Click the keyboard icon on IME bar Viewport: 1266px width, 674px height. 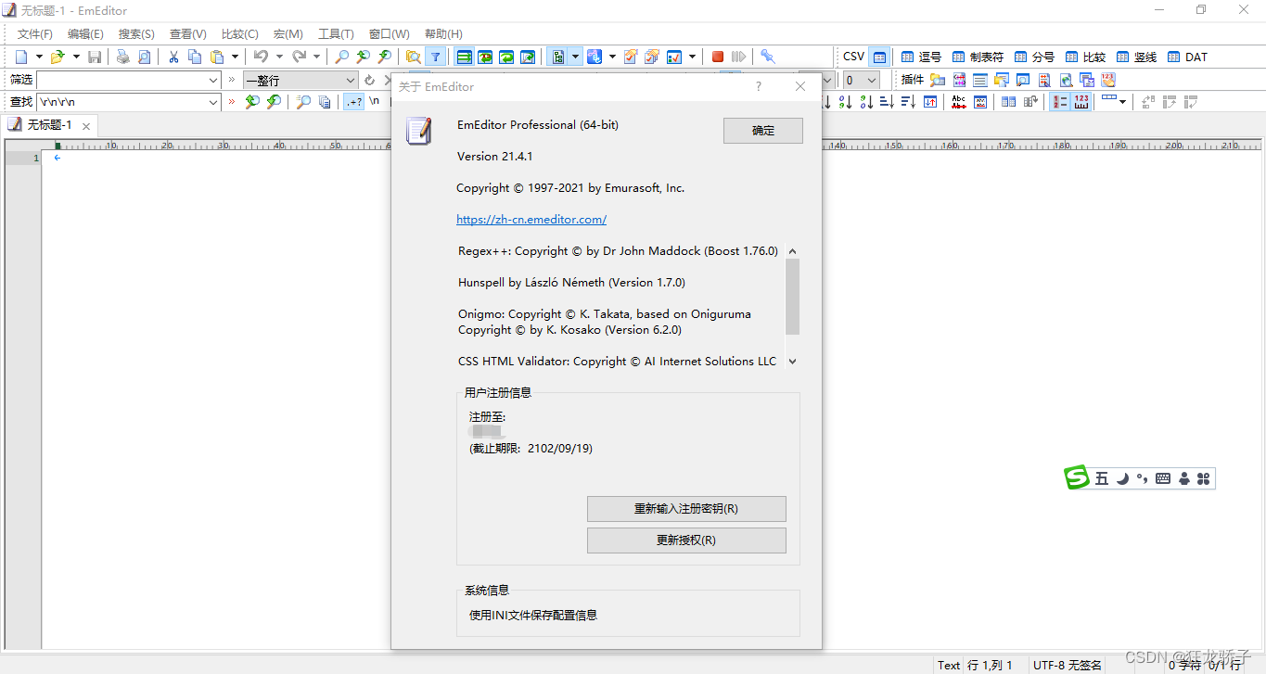(1163, 478)
